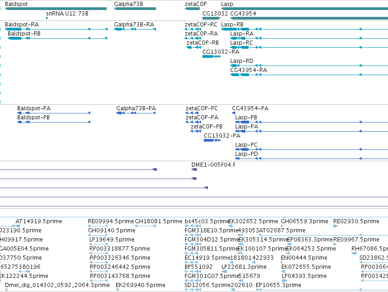Screen dimensions: 388x292
Task: Select the zetaCOP-RC transcript
Action: click(201, 25)
